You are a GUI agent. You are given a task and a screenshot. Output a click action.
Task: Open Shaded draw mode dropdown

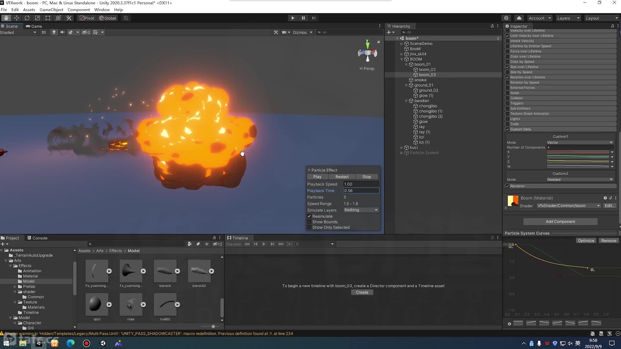[18, 32]
